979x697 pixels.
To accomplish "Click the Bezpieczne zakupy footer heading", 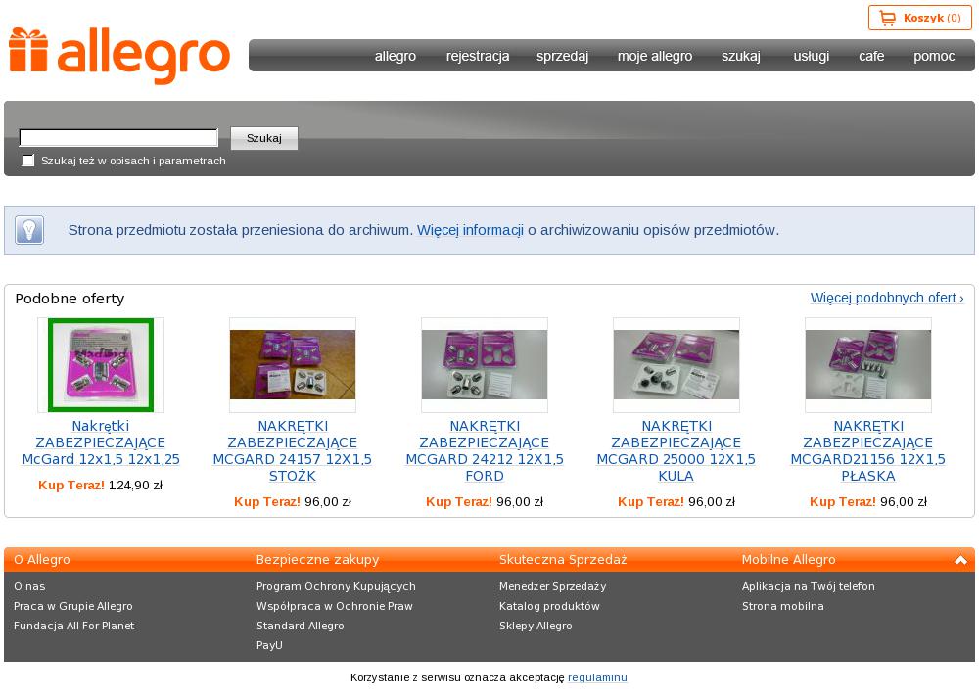I will [x=317, y=560].
